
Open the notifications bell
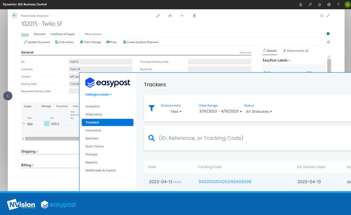click(320, 4)
